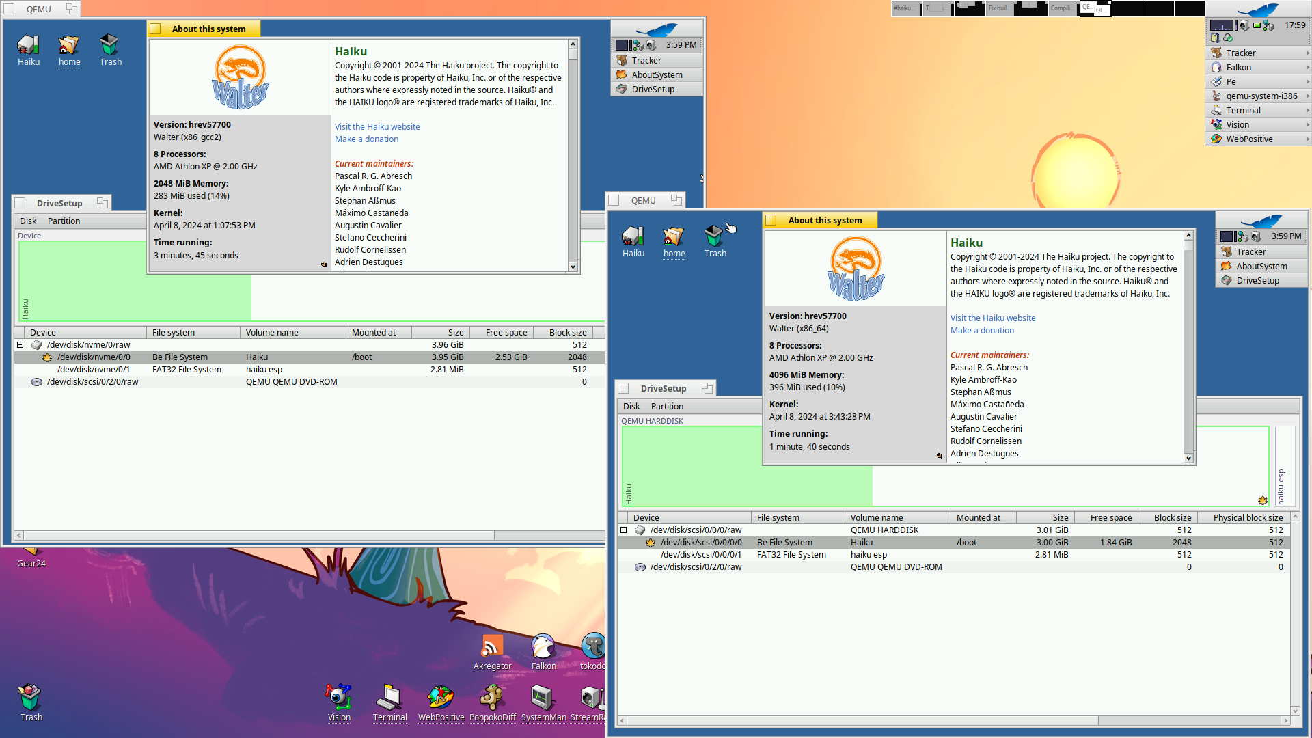Click the Haiku leaf Deskbar menu

click(x=1258, y=10)
